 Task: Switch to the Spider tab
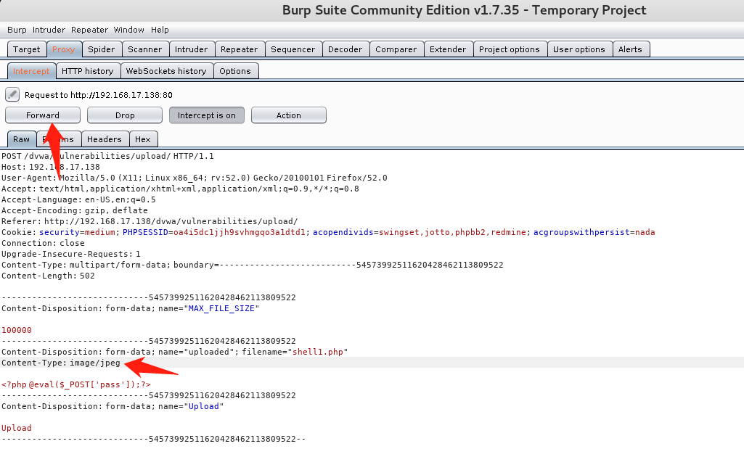102,49
